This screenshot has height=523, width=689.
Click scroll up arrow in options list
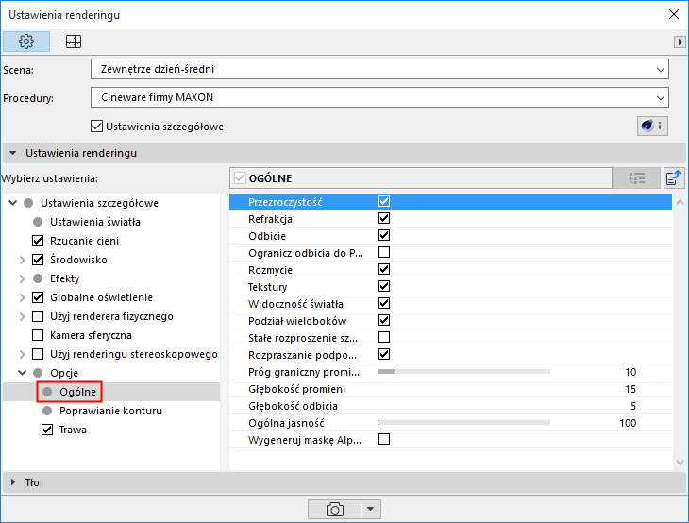tap(680, 203)
